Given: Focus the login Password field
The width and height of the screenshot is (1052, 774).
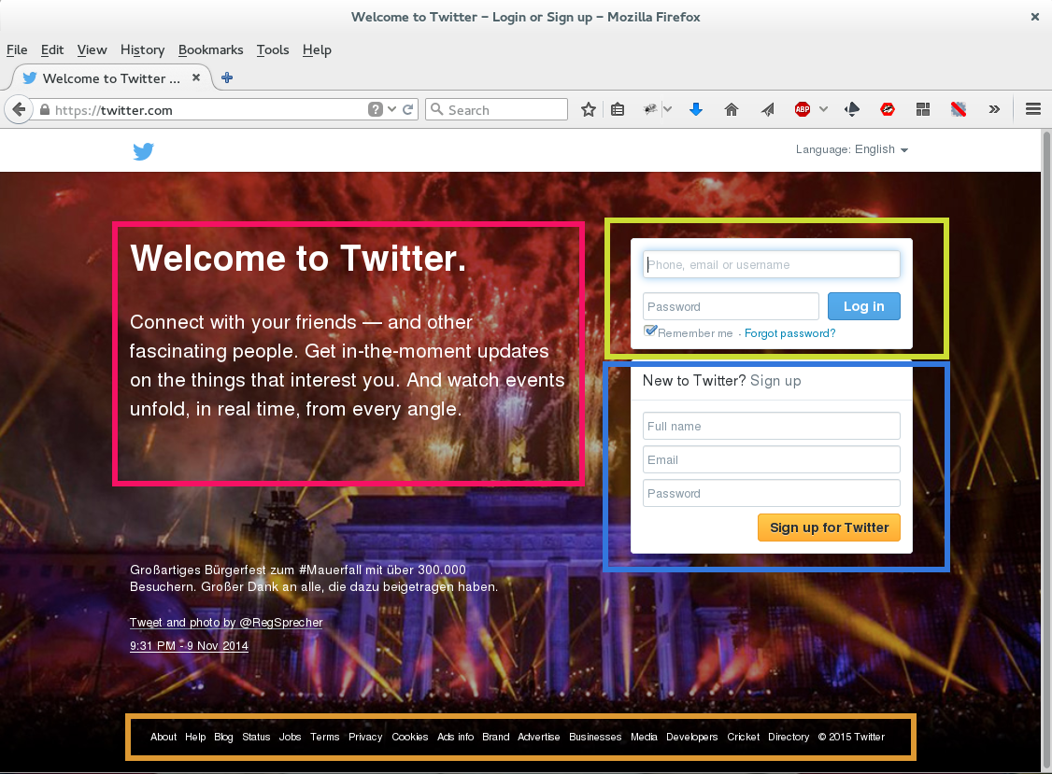Looking at the screenshot, I should click(731, 306).
